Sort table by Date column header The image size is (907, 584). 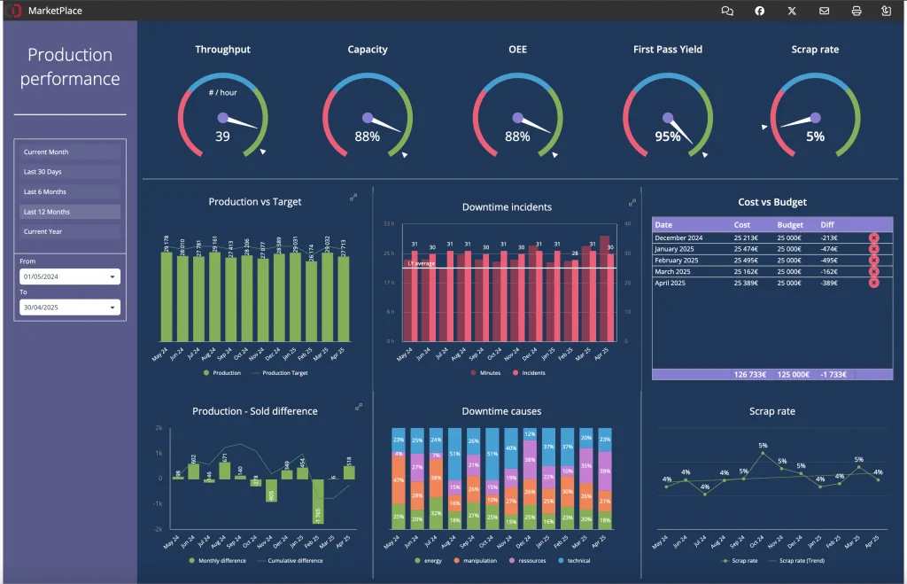click(663, 224)
